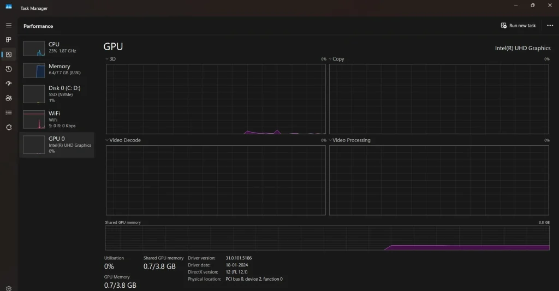Image resolution: width=559 pixels, height=291 pixels.
Task: Minimize the Task Manager window
Action: [x=515, y=5]
